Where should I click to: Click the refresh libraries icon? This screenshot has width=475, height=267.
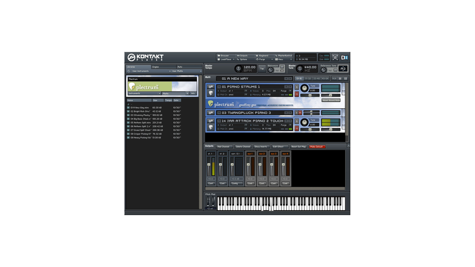129,71
